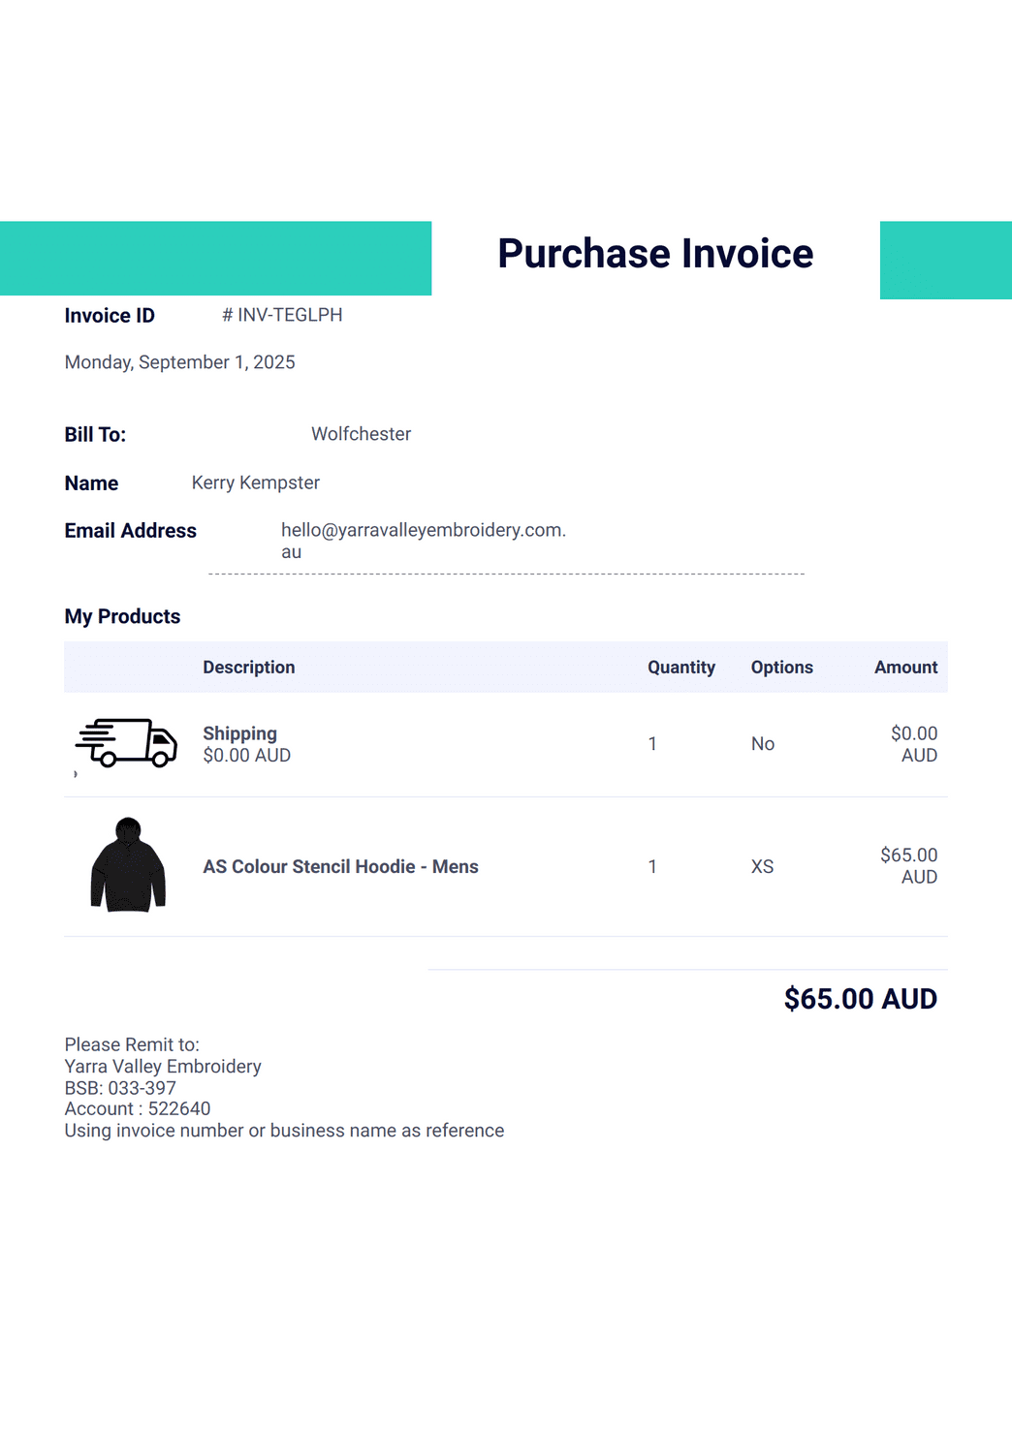
Task: Click the invoice date text
Action: (x=179, y=362)
